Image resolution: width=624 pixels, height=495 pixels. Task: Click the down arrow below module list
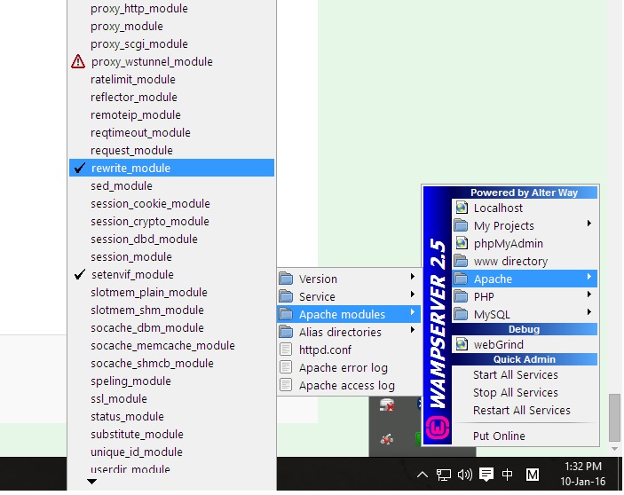(x=91, y=482)
